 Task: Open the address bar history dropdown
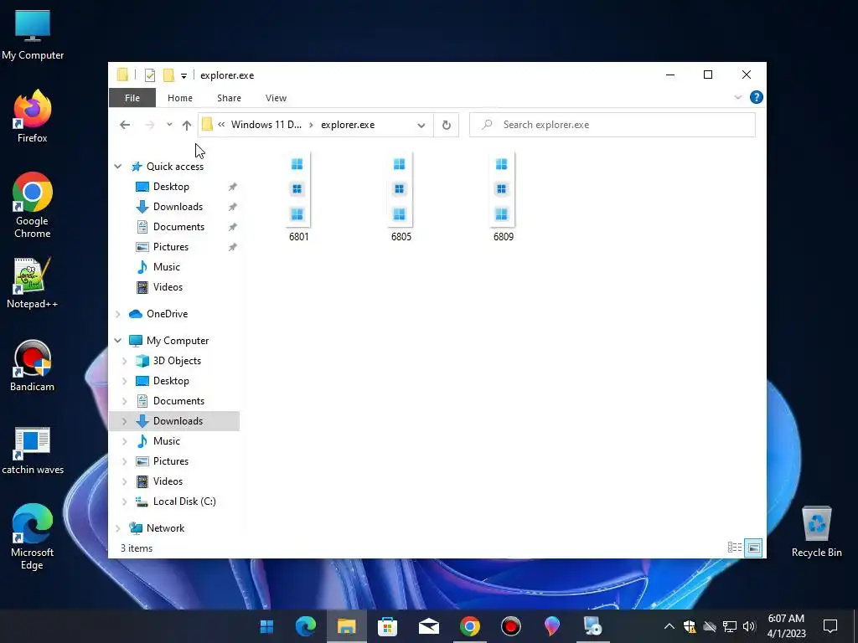[421, 125]
